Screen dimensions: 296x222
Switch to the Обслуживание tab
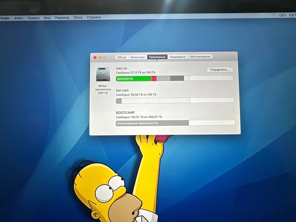pyautogui.click(x=200, y=57)
